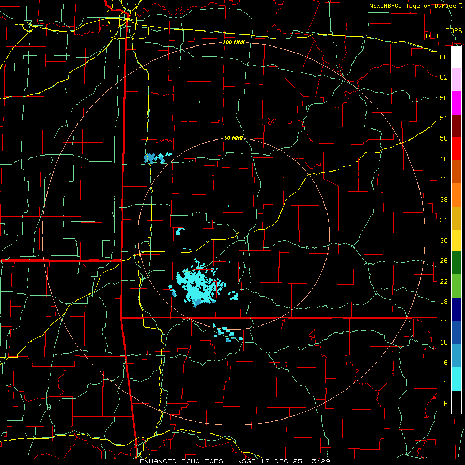Click the '10' legend value

tap(444, 342)
